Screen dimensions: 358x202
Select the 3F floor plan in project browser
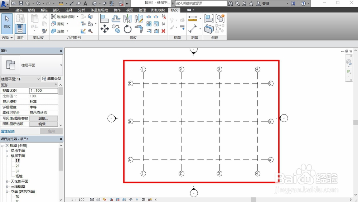click(17, 171)
